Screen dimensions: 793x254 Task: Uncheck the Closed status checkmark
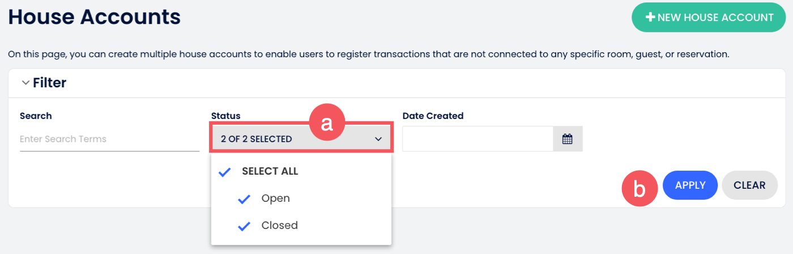point(244,226)
